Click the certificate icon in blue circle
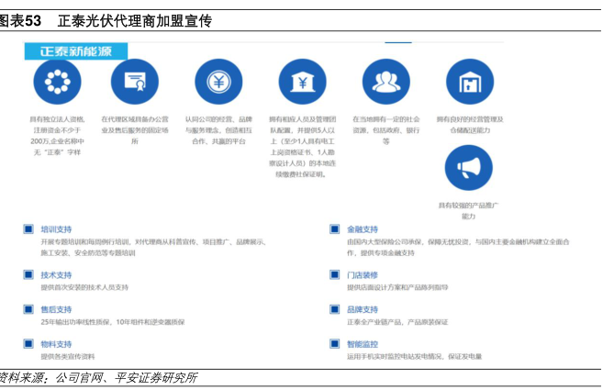The width and height of the screenshot is (603, 390). [x=135, y=81]
